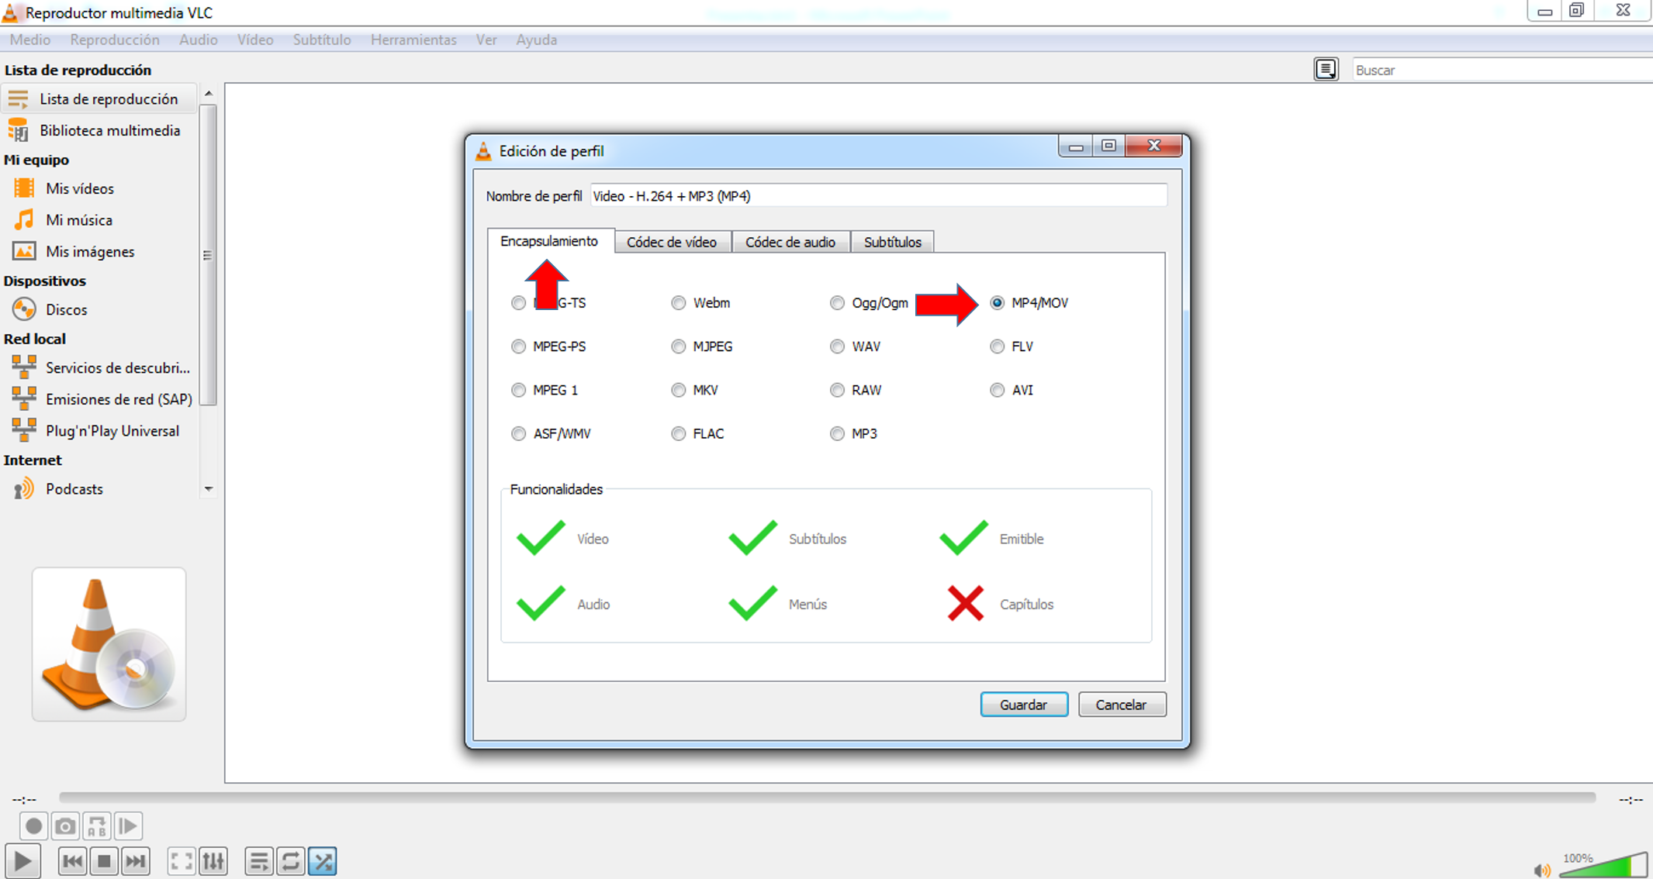Open the Vídeo menu
1653x879 pixels.
255,40
